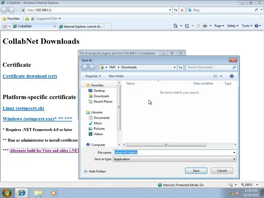Image resolution: width=264 pixels, height=198 pixels.
Task: Open Linux (setupcert.sh) link
Action: 23,108
